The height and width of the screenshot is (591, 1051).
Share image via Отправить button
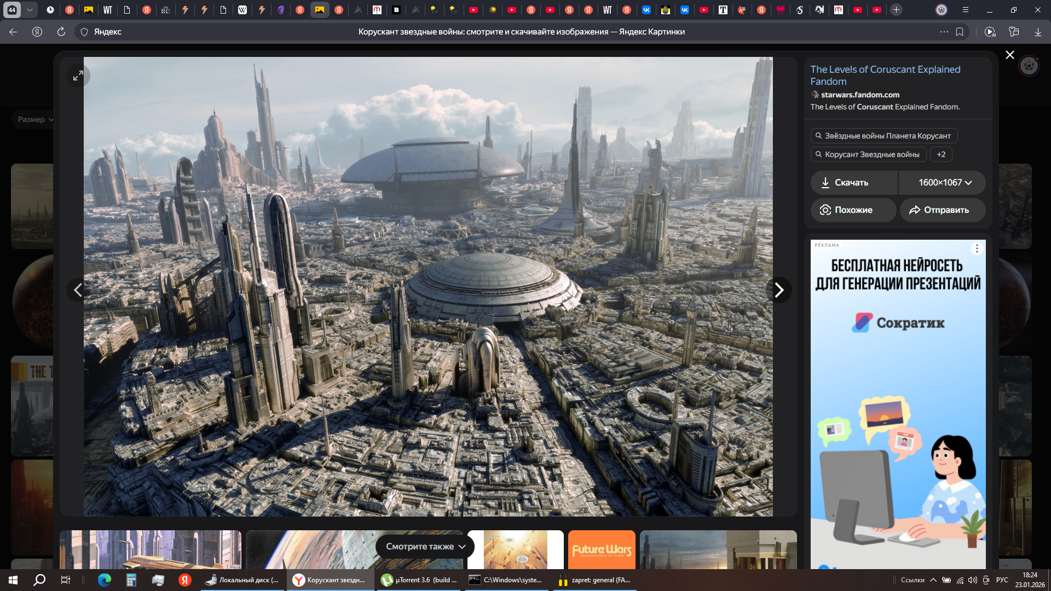[x=943, y=210]
